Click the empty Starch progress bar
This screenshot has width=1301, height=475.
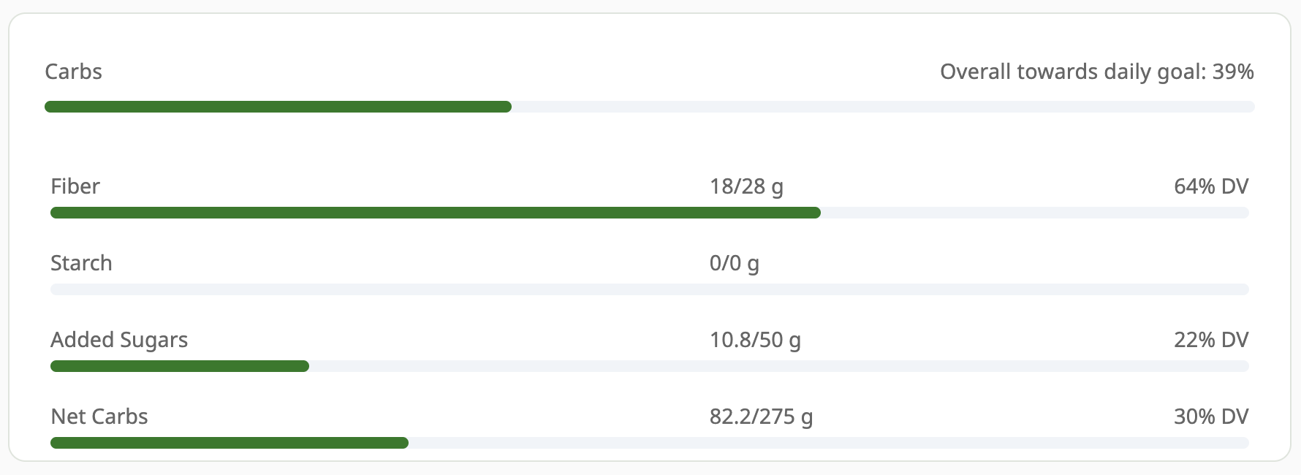pos(650,289)
